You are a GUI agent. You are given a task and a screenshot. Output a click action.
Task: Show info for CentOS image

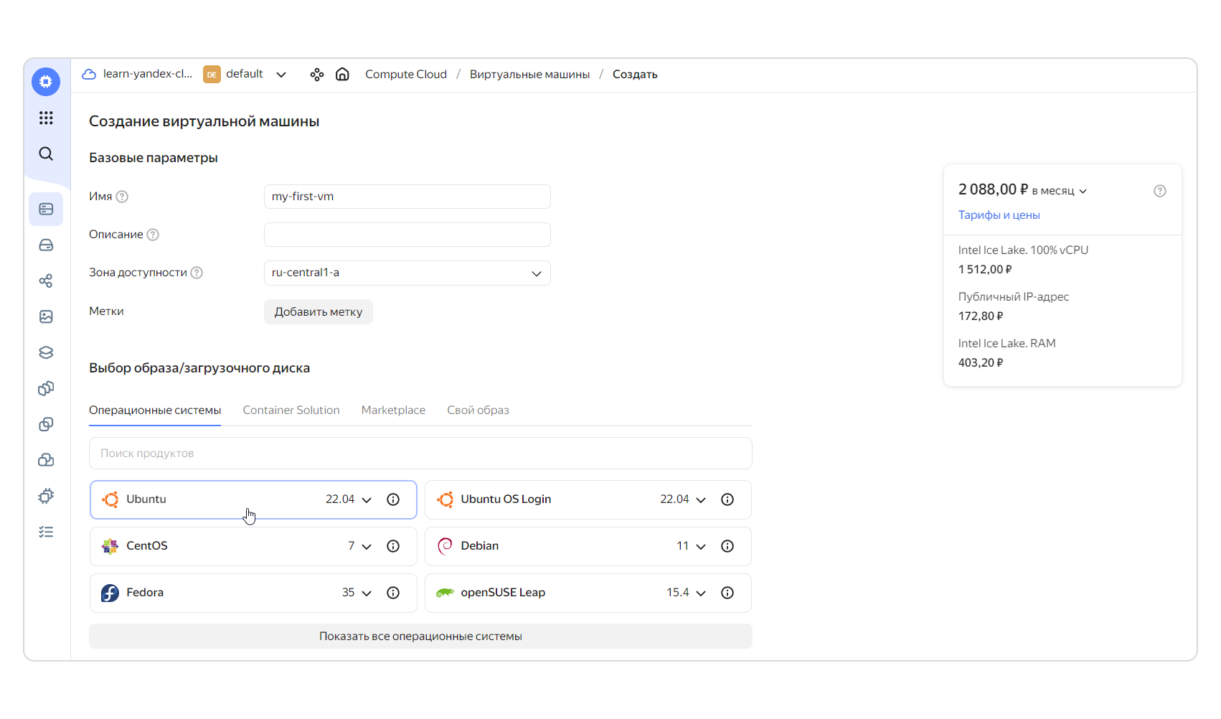393,546
